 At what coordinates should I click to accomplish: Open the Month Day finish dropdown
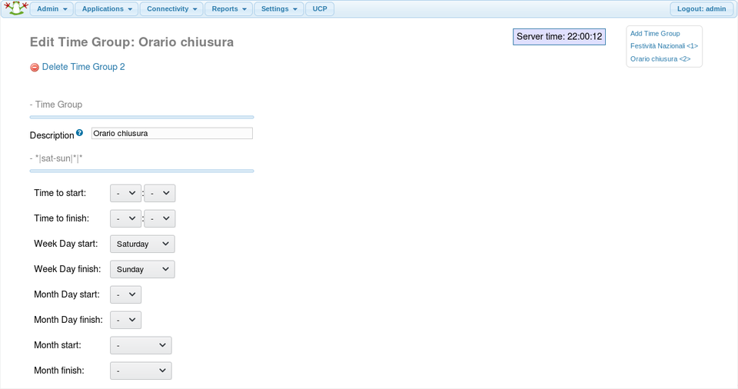point(125,321)
